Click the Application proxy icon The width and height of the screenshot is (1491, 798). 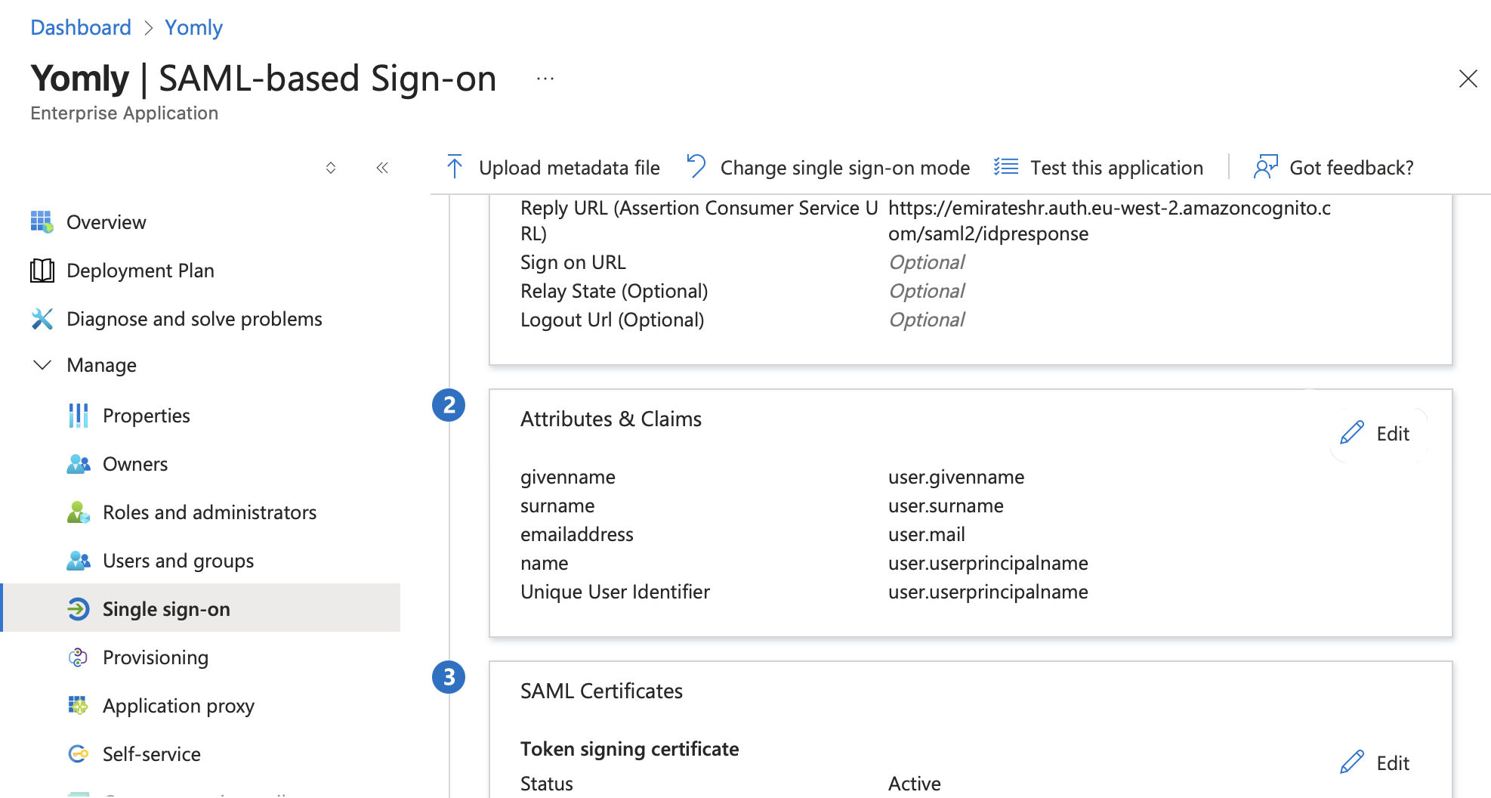point(79,706)
